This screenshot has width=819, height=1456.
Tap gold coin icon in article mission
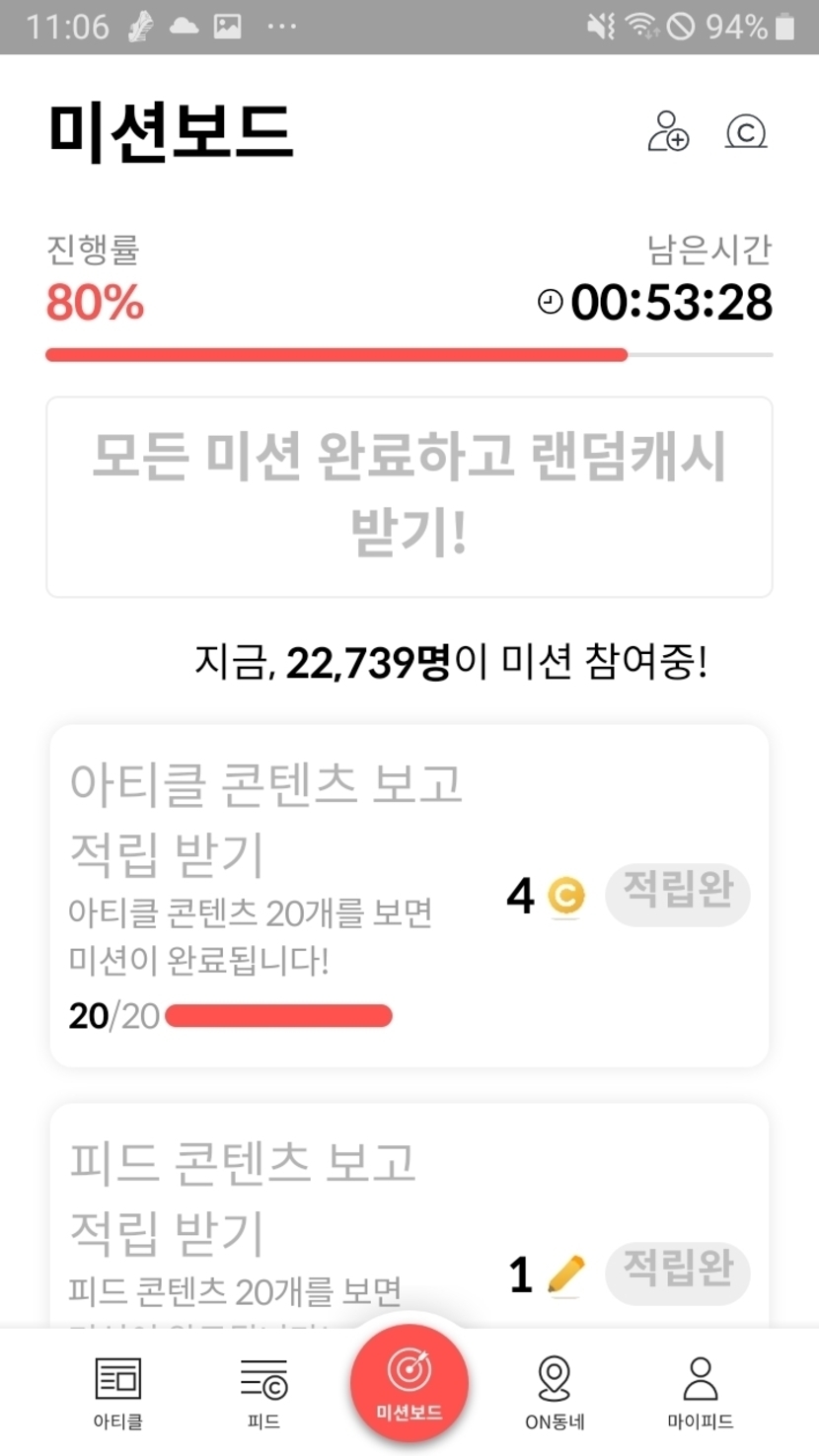(x=565, y=896)
